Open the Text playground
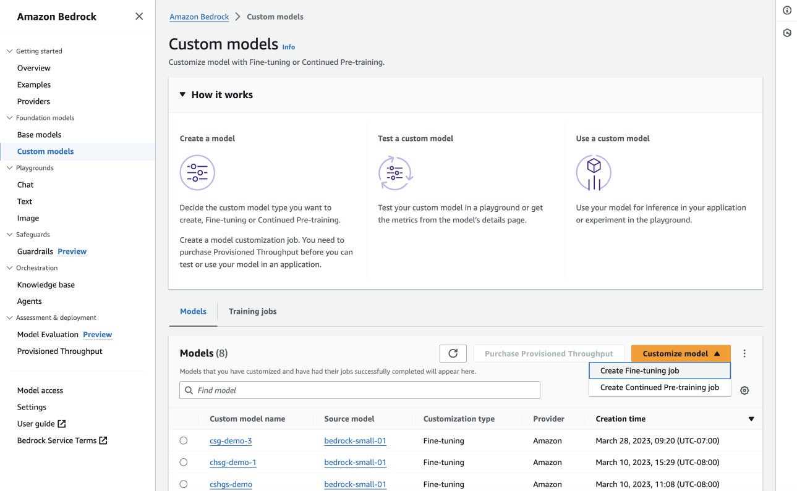797x491 pixels. [x=25, y=201]
